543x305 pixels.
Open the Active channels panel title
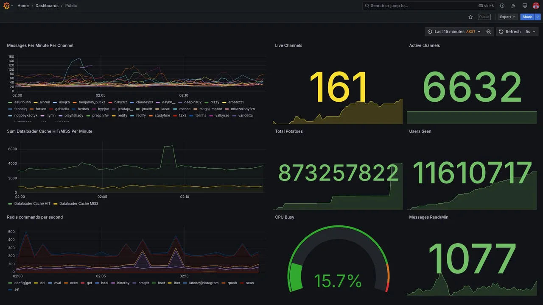point(425,45)
